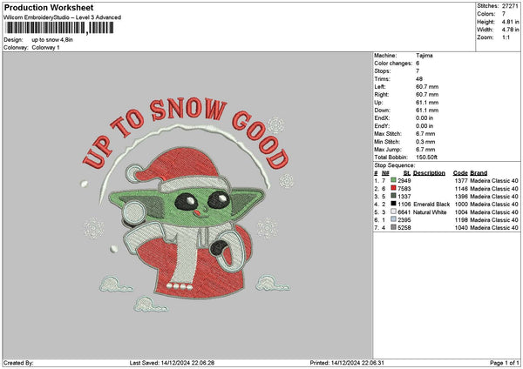The image size is (523, 369).
Task: Click the 'Created By:' footer label
Action: pos(18,363)
